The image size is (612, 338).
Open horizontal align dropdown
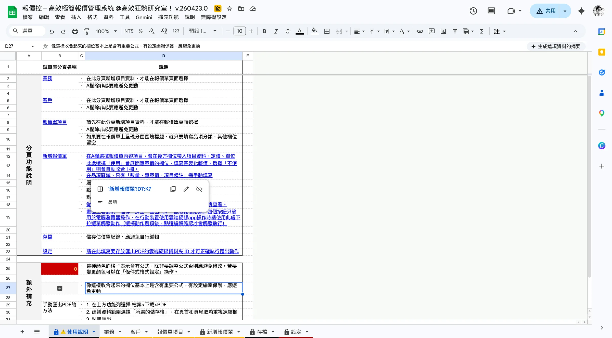click(359, 31)
